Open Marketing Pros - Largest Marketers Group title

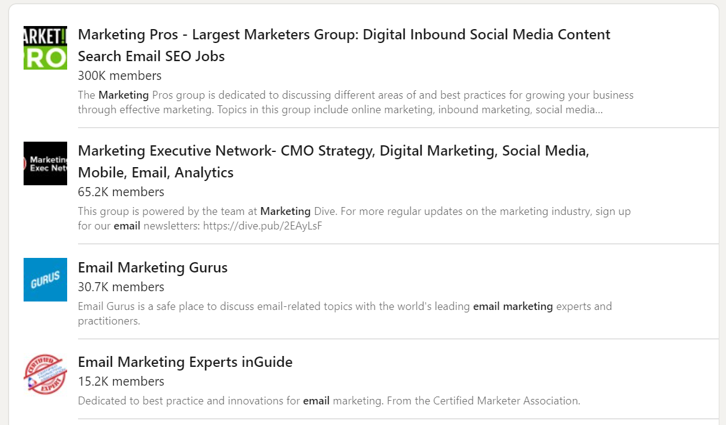[344, 45]
